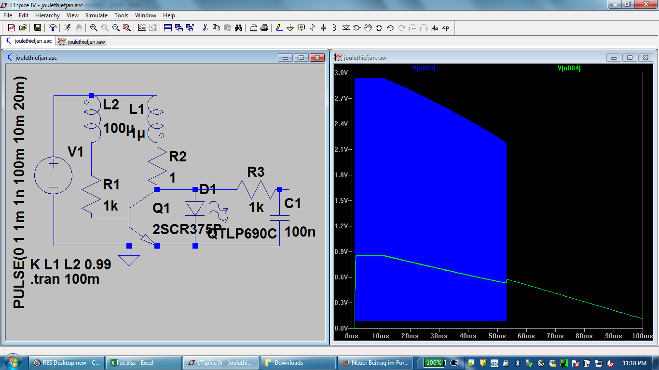This screenshot has height=370, width=659.
Task: Click the Windows Start button
Action: click(12, 362)
